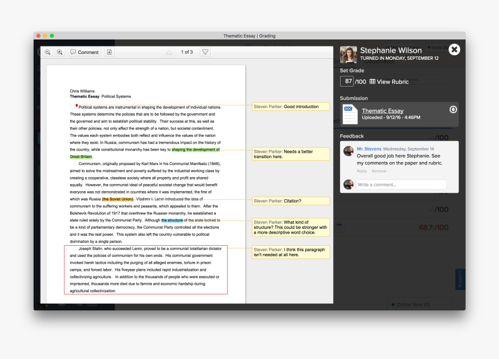Open the download document icon in the toolbar

click(x=109, y=52)
